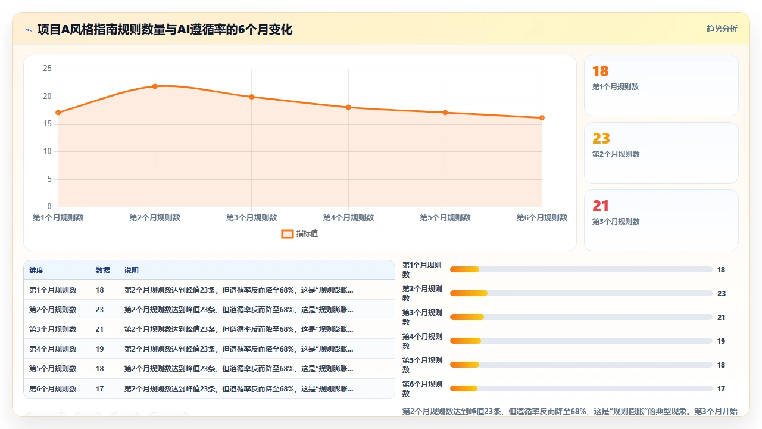Click the table value 23 in 数据 column
Viewport: 762px width, 429px height.
point(99,310)
